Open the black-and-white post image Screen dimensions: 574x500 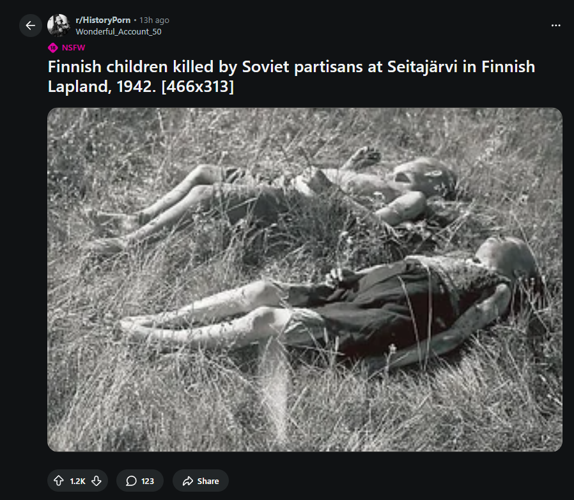coord(304,280)
